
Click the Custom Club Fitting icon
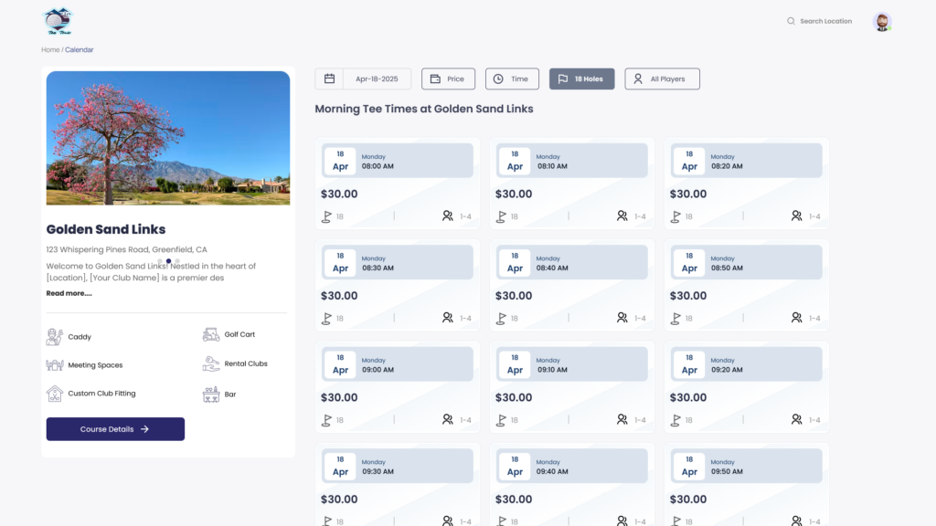[55, 394]
